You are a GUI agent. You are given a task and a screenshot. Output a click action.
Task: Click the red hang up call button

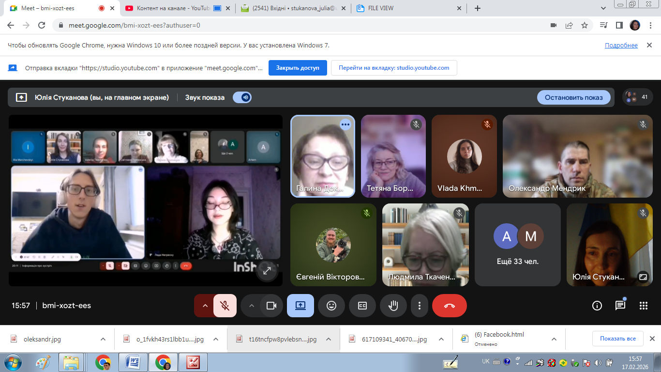pyautogui.click(x=449, y=306)
